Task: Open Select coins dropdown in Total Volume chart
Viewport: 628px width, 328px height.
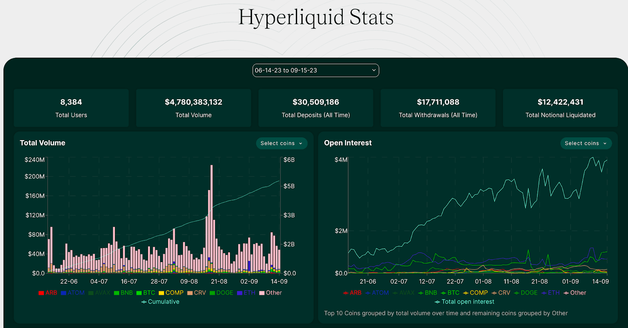Action: [281, 143]
